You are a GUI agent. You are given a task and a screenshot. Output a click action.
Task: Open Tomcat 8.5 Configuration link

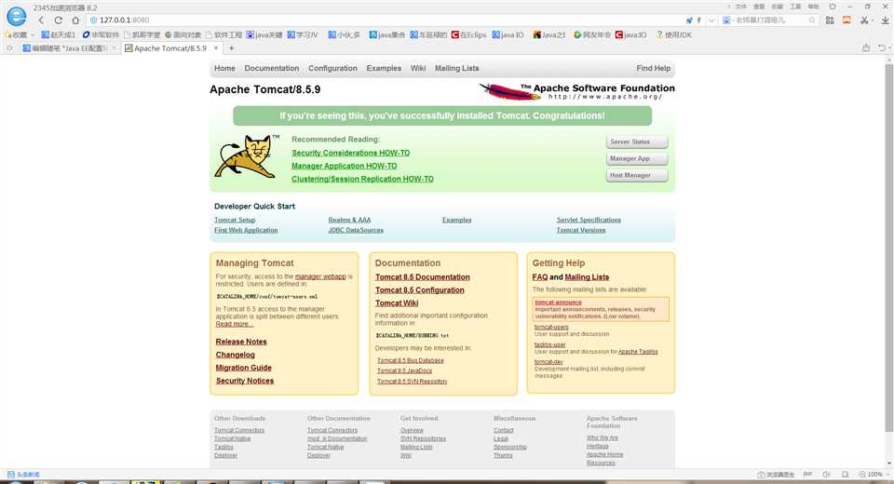click(419, 290)
